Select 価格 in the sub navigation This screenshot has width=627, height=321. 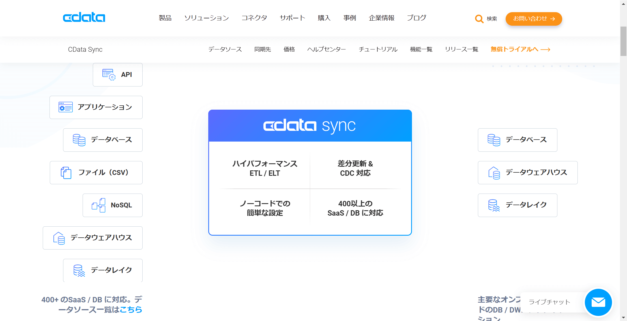289,49
